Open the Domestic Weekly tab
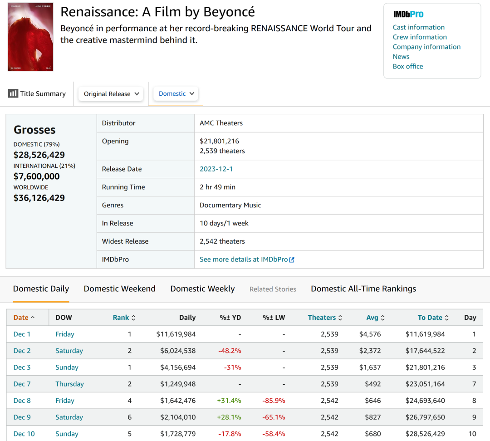Viewport: 490px width, 441px height. pos(202,289)
